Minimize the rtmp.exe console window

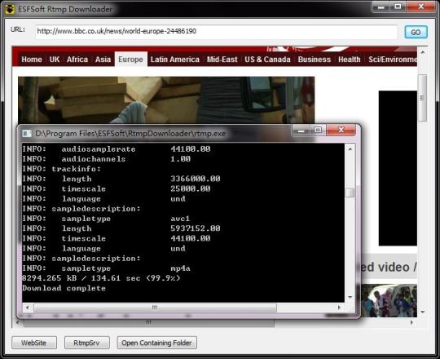coord(301,131)
